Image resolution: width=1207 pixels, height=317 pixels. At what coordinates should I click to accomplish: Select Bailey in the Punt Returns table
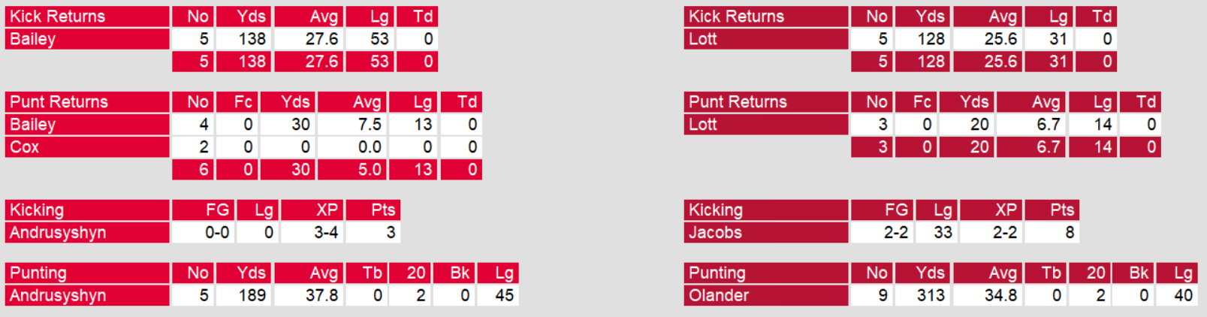pos(33,125)
